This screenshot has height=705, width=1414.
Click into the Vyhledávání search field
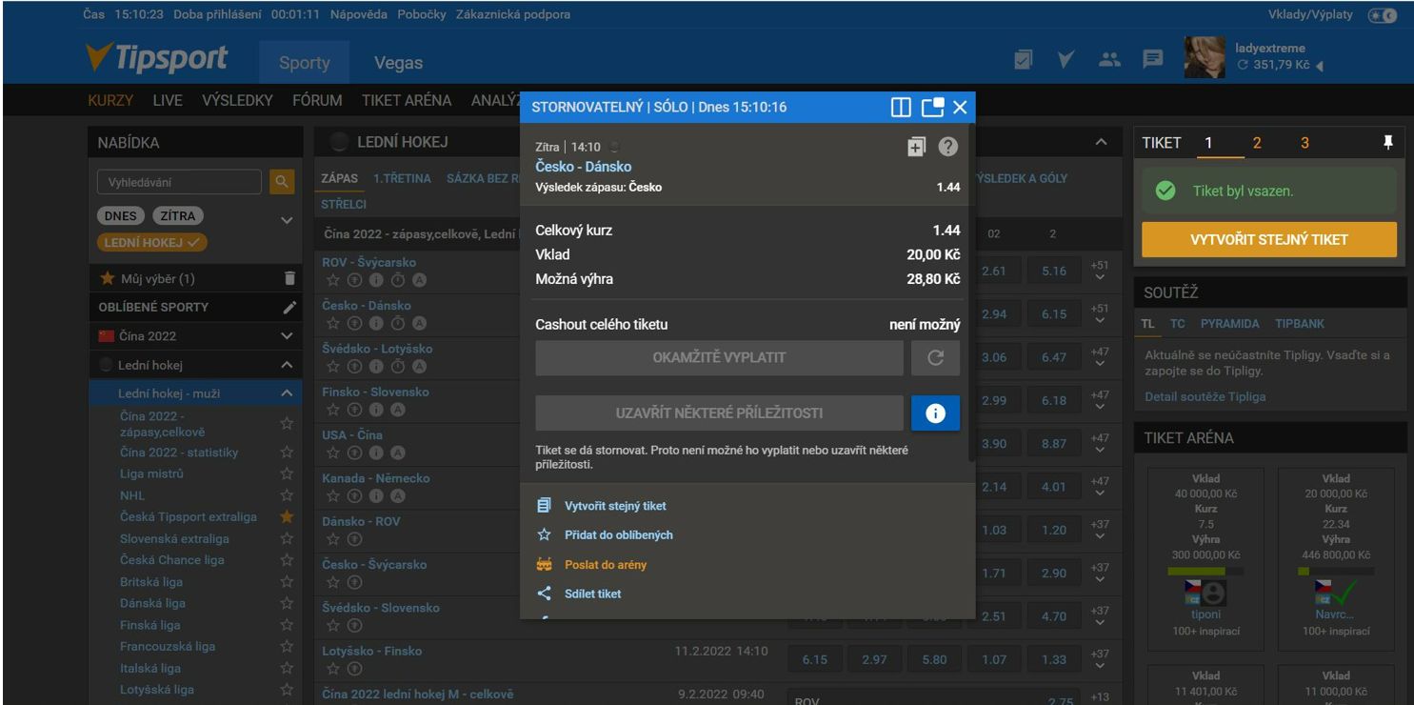point(179,182)
